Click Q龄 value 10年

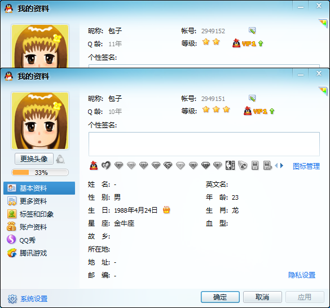point(115,112)
